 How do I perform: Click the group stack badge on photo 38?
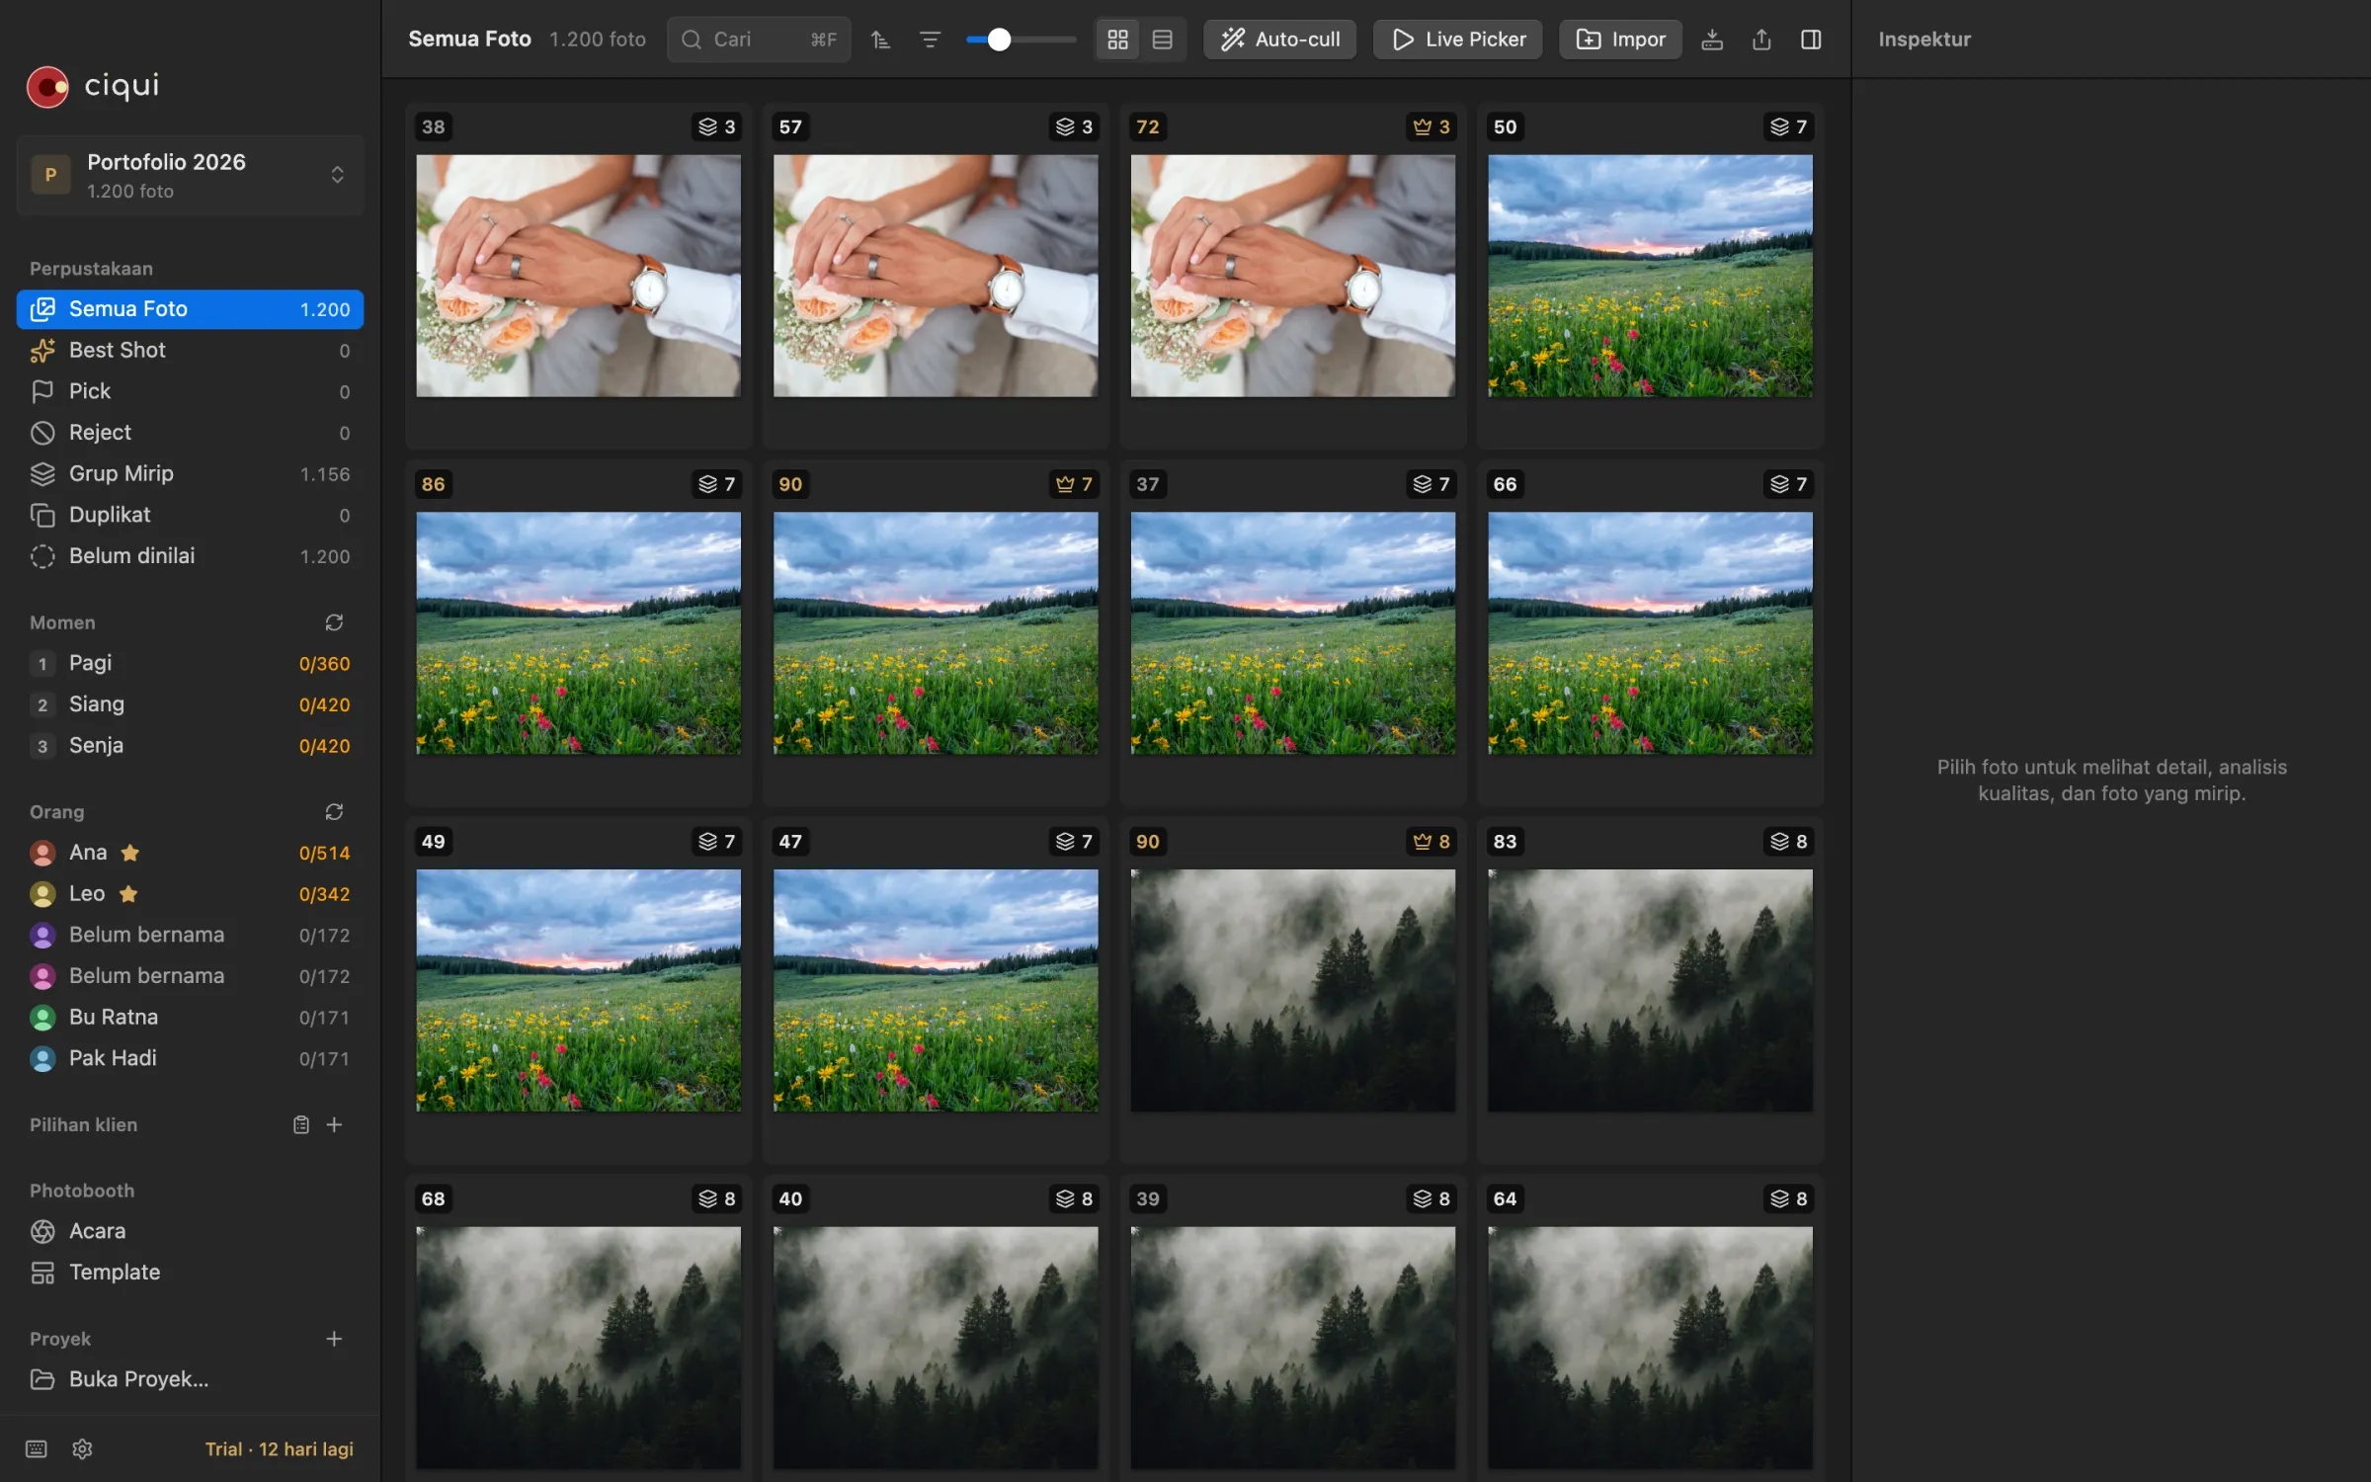pyautogui.click(x=717, y=126)
